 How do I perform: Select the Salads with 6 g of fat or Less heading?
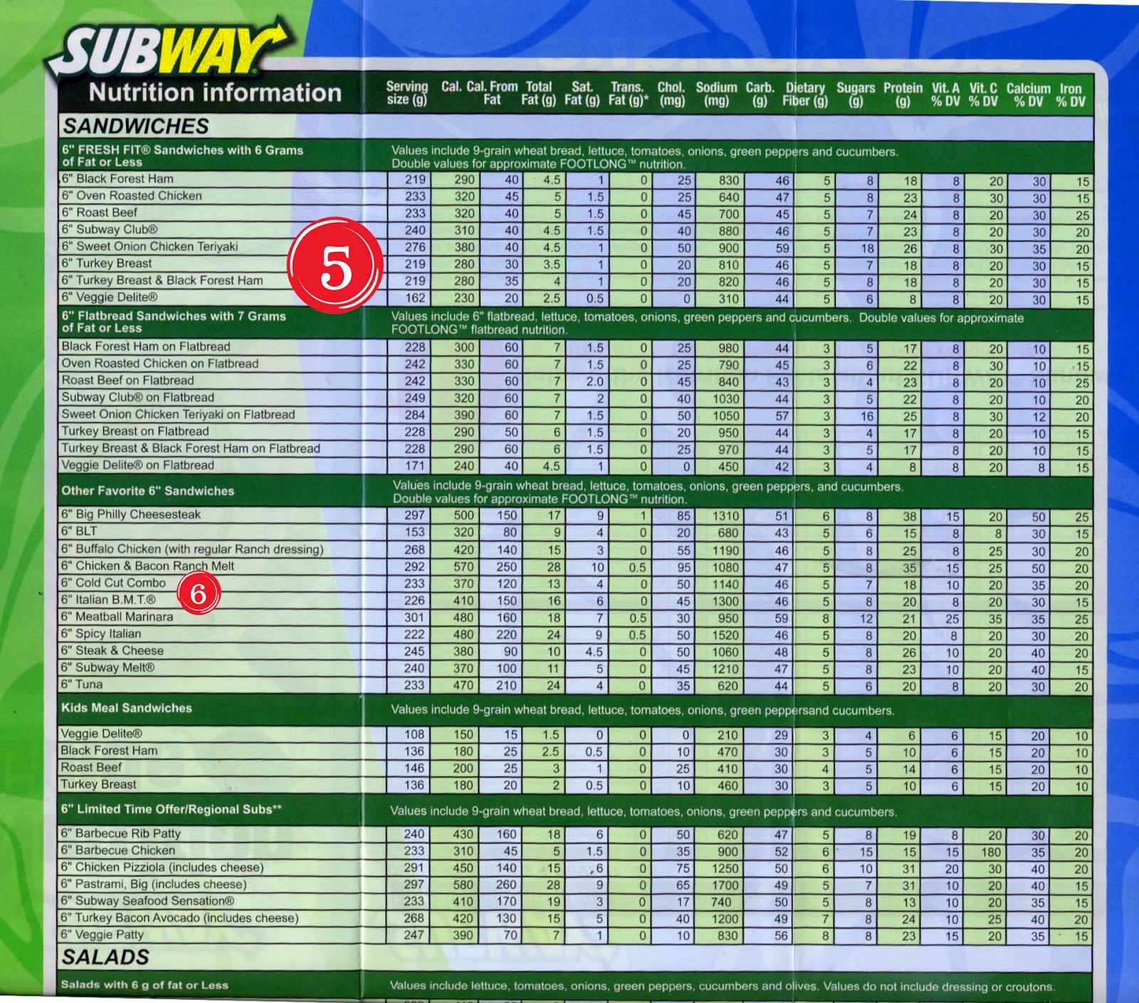point(145,985)
